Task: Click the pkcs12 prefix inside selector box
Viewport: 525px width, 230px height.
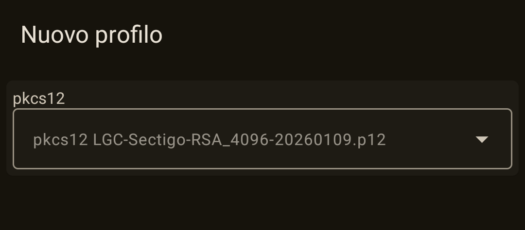Action: (60, 140)
